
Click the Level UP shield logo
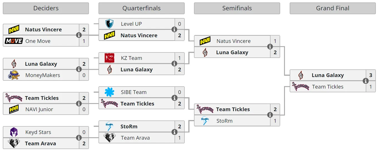109,24
